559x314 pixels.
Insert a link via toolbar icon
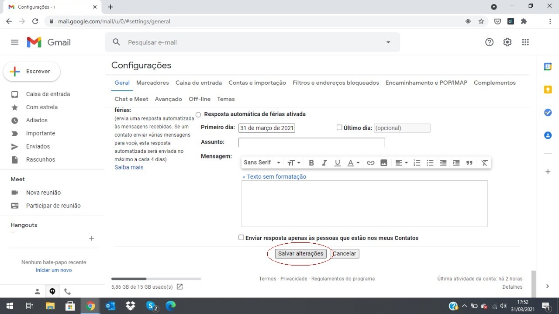click(x=371, y=162)
